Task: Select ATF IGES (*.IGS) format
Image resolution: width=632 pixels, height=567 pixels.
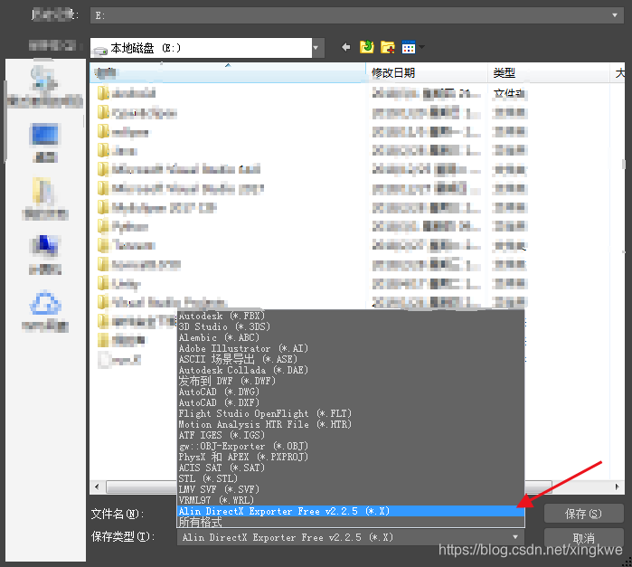Action: (351, 436)
